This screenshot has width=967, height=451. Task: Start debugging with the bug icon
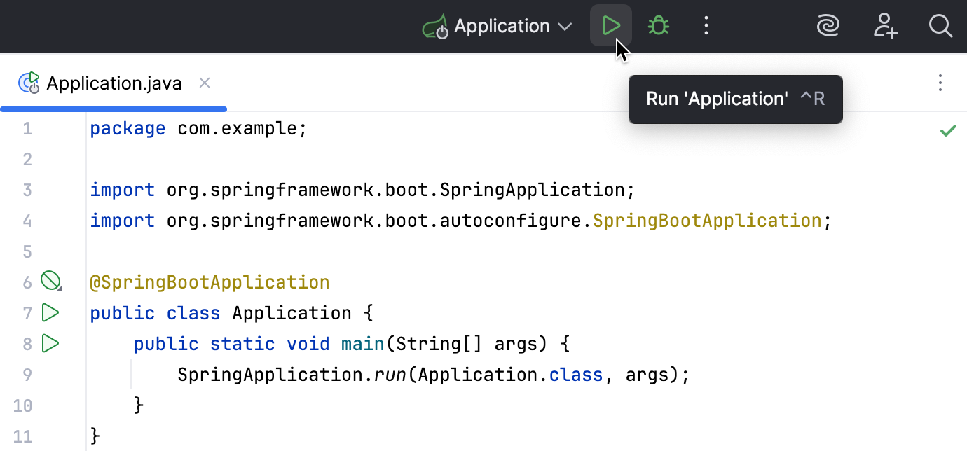[658, 27]
